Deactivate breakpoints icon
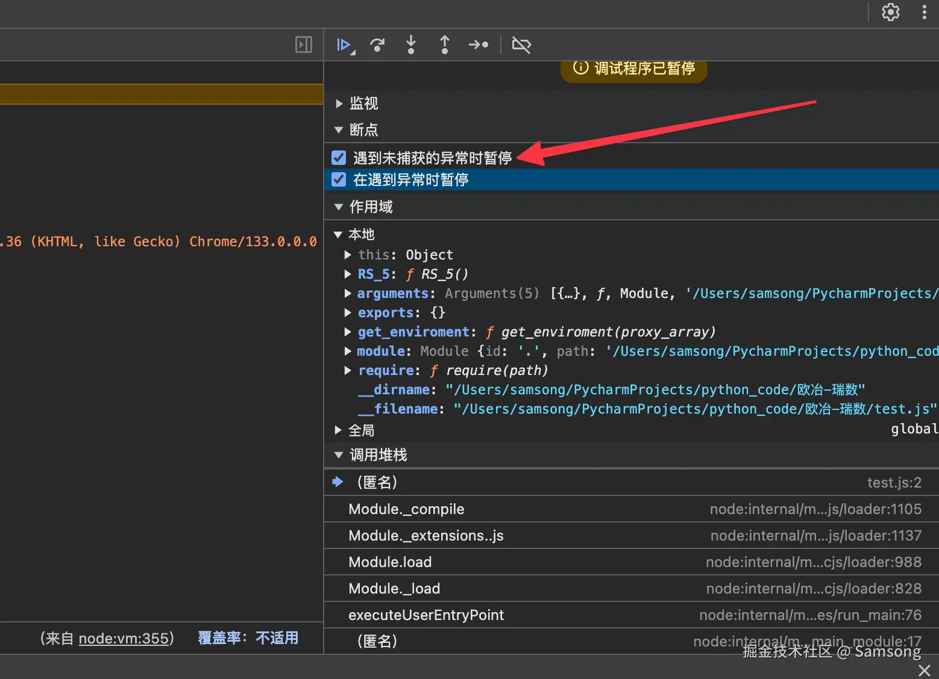 pos(521,45)
